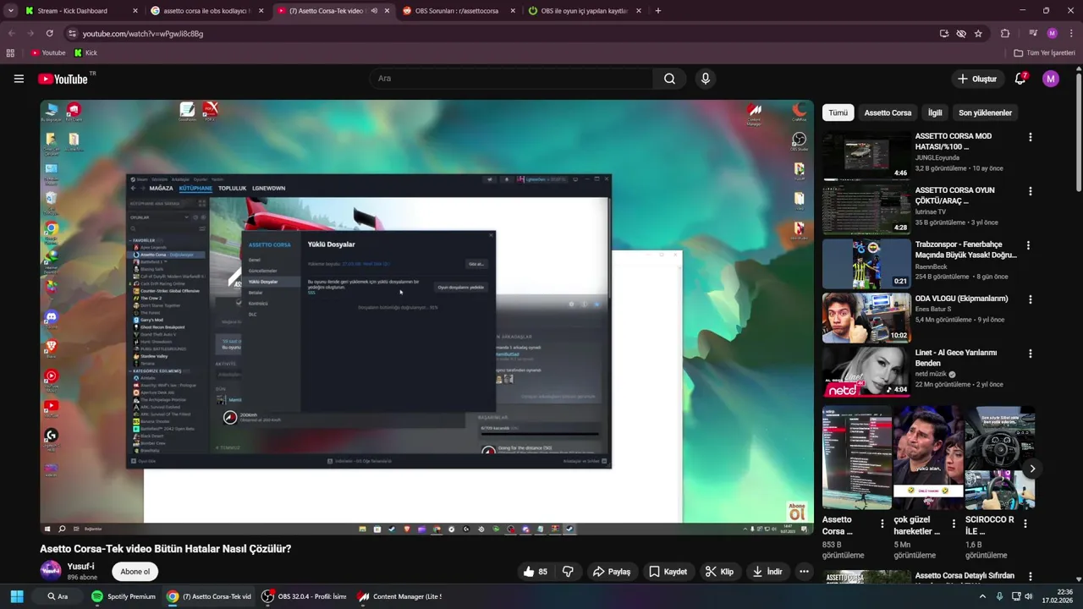Mute the Asetto Corsa tab via speaker icon
Image resolution: width=1083 pixels, height=609 pixels.
pyautogui.click(x=374, y=11)
